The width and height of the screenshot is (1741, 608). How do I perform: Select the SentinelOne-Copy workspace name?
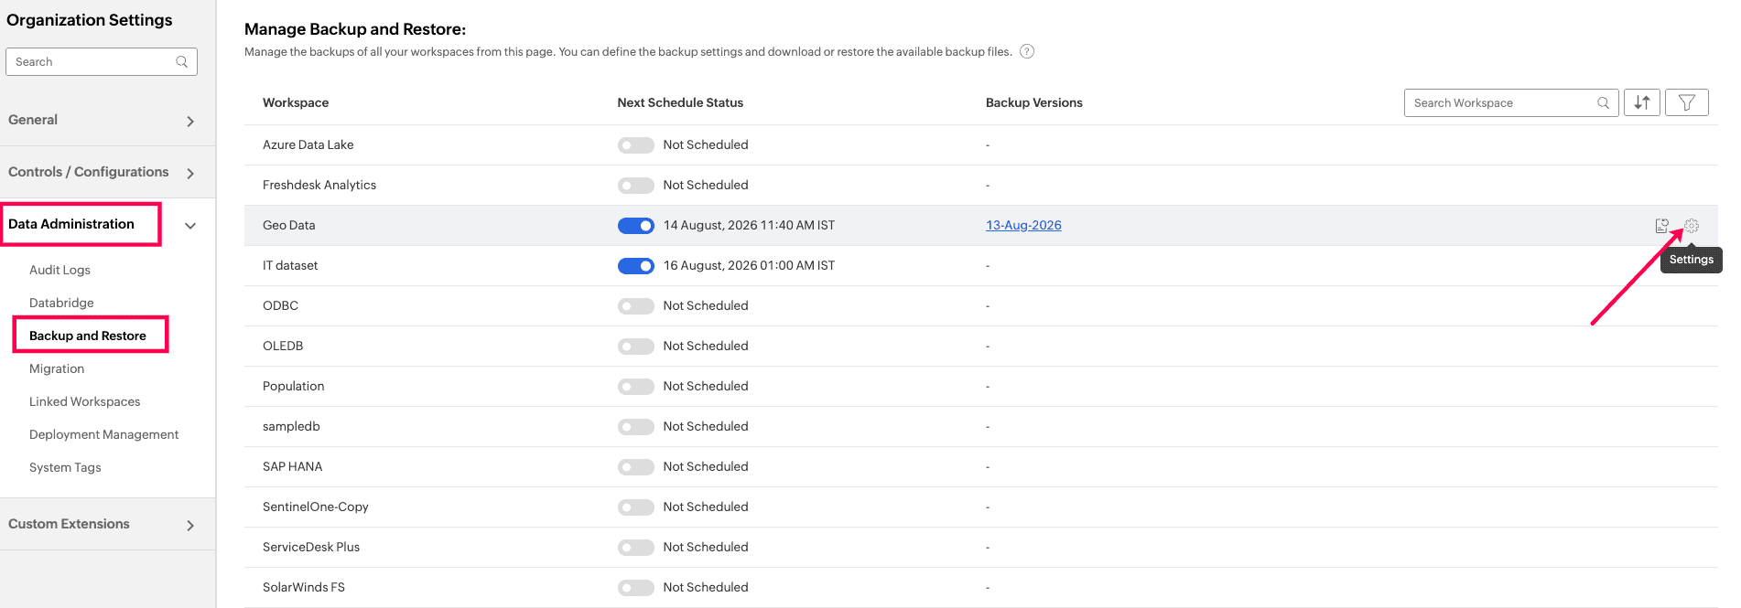pos(315,507)
